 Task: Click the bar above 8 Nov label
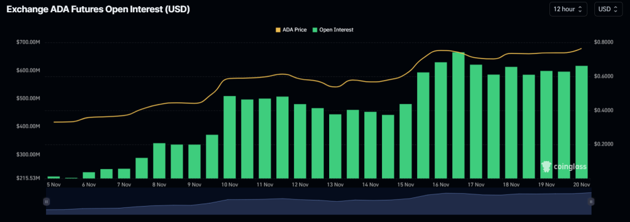(x=159, y=161)
